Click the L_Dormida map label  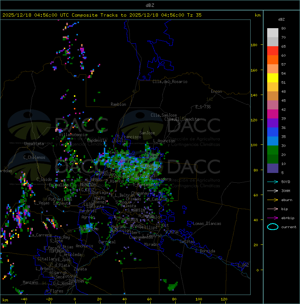205,251
